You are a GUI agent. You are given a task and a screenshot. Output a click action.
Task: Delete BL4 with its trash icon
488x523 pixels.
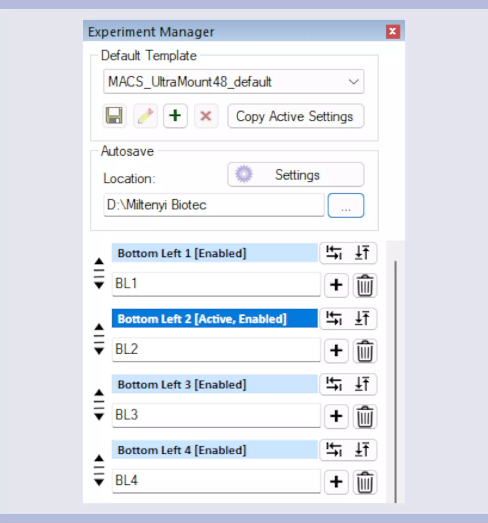[365, 482]
